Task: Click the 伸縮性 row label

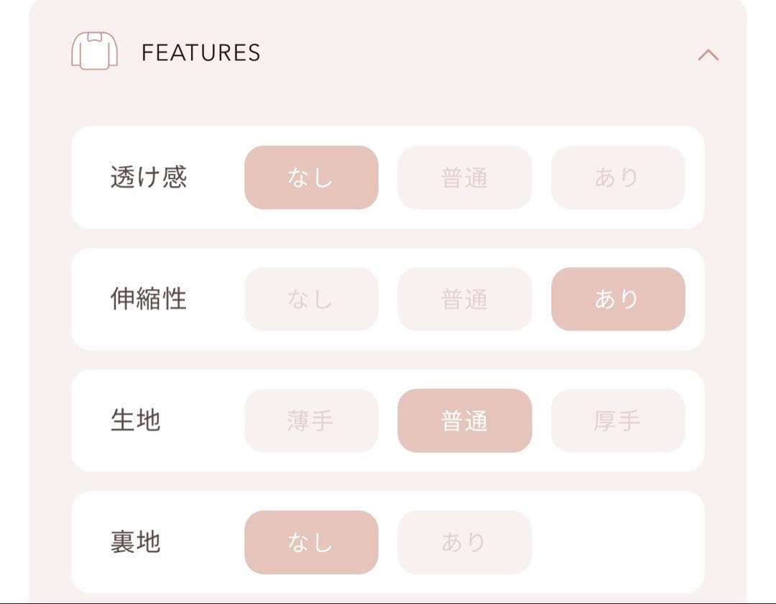Action: coord(149,299)
